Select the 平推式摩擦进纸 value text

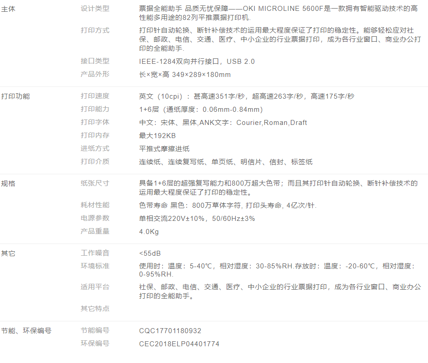164,149
